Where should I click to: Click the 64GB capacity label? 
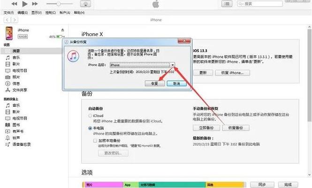23,37
